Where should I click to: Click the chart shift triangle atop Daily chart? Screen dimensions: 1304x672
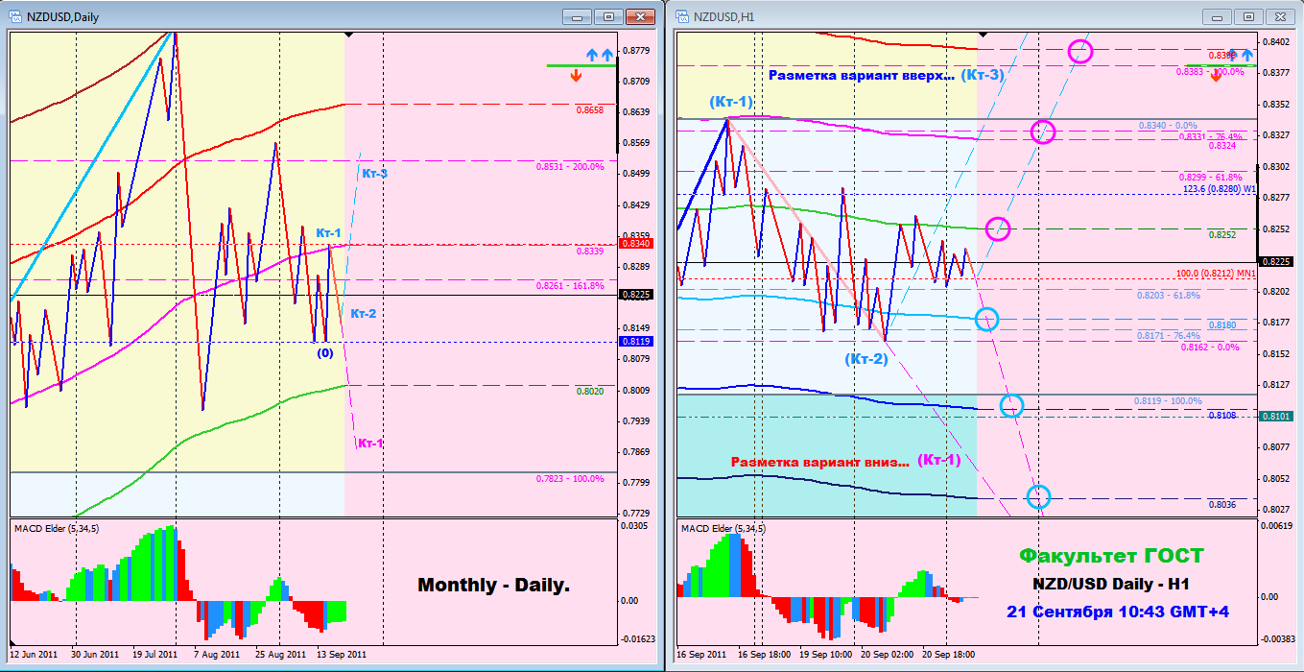[x=348, y=35]
